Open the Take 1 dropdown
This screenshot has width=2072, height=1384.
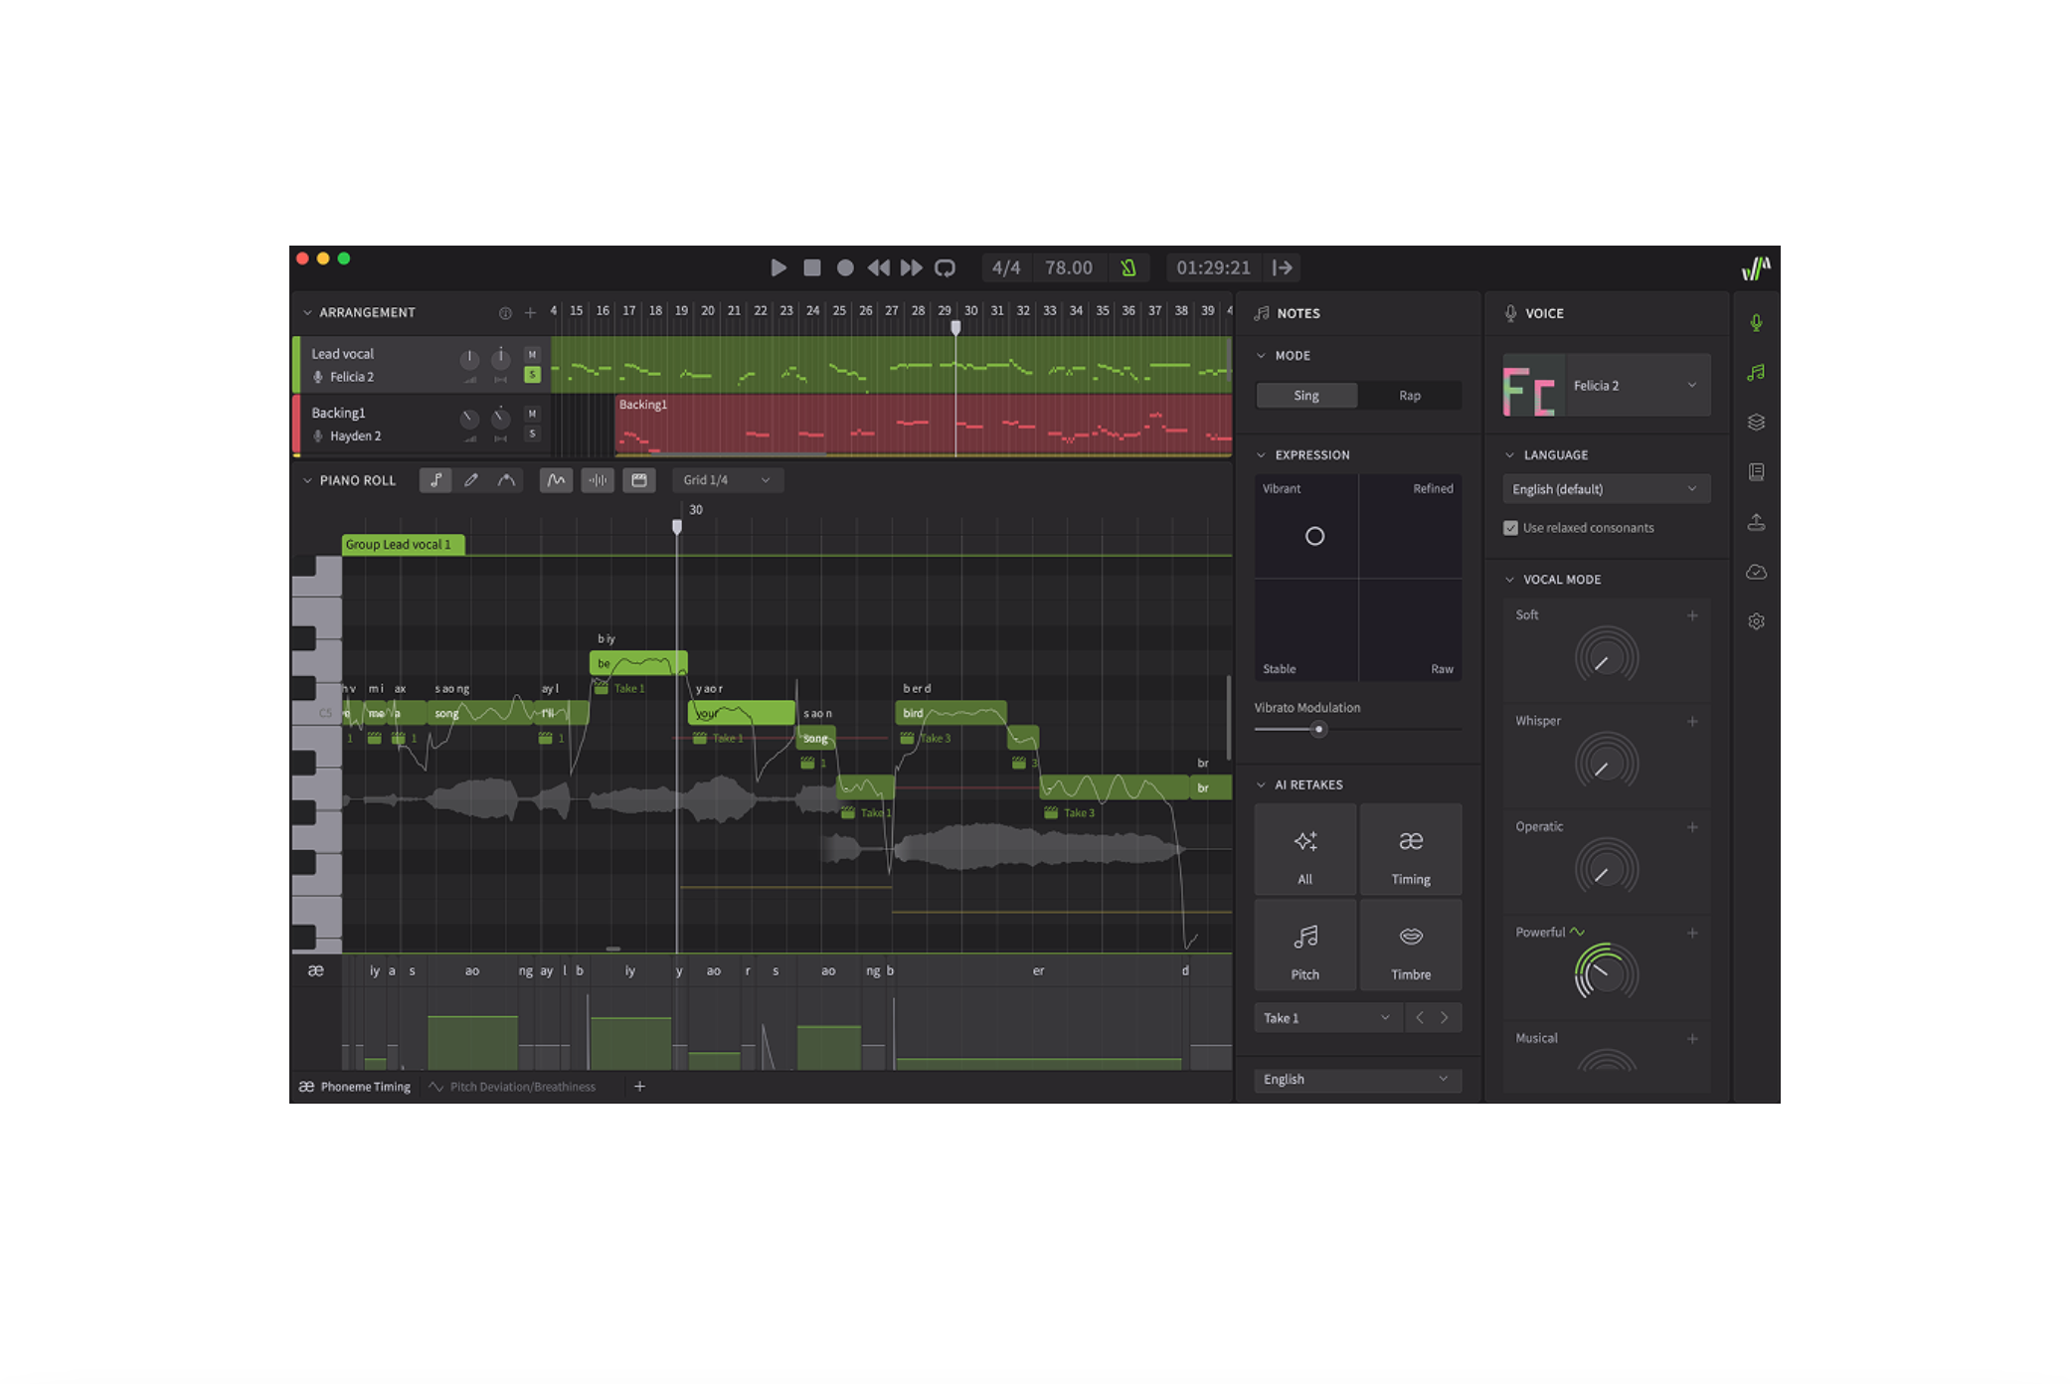coord(1326,1018)
